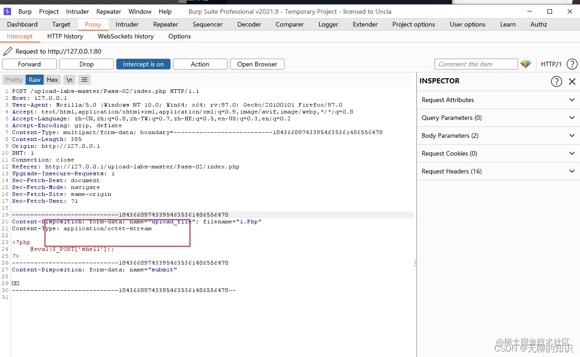Screen dimensions: 580x357
Task: Click the filename="1.Php" text
Action: tap(232, 222)
